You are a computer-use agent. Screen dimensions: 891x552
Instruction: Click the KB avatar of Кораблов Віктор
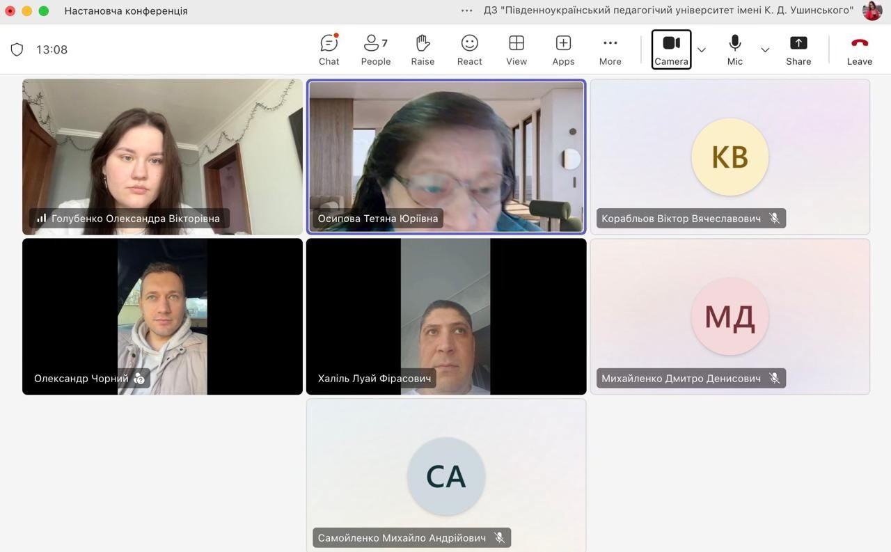730,157
